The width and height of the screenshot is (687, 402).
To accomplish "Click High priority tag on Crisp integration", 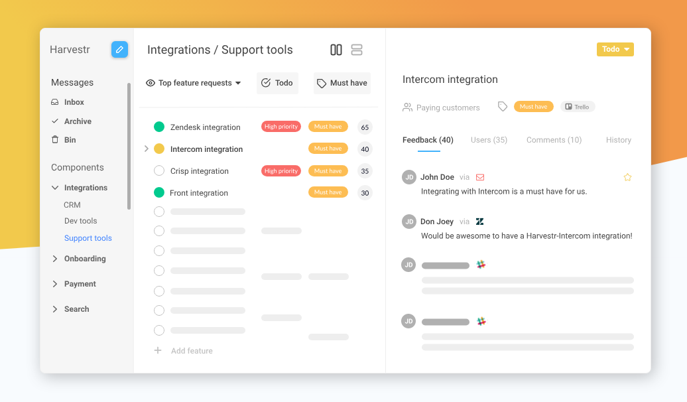I will [x=281, y=170].
